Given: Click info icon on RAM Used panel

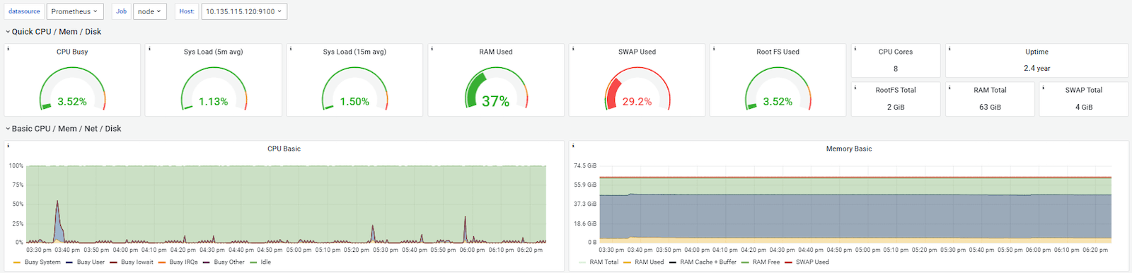Looking at the screenshot, I should [x=432, y=49].
